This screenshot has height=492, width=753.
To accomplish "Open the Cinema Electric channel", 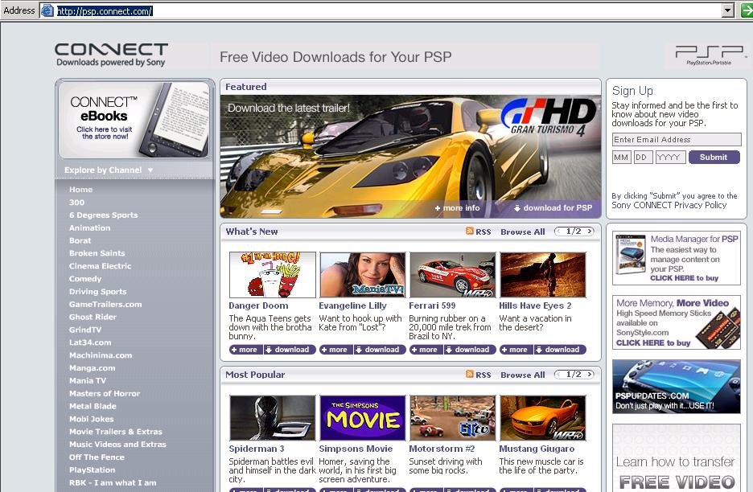I will (x=100, y=266).
